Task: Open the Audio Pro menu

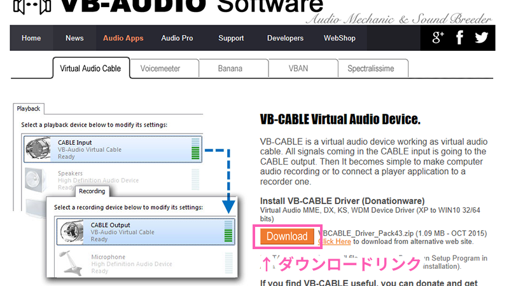Action: point(177,38)
